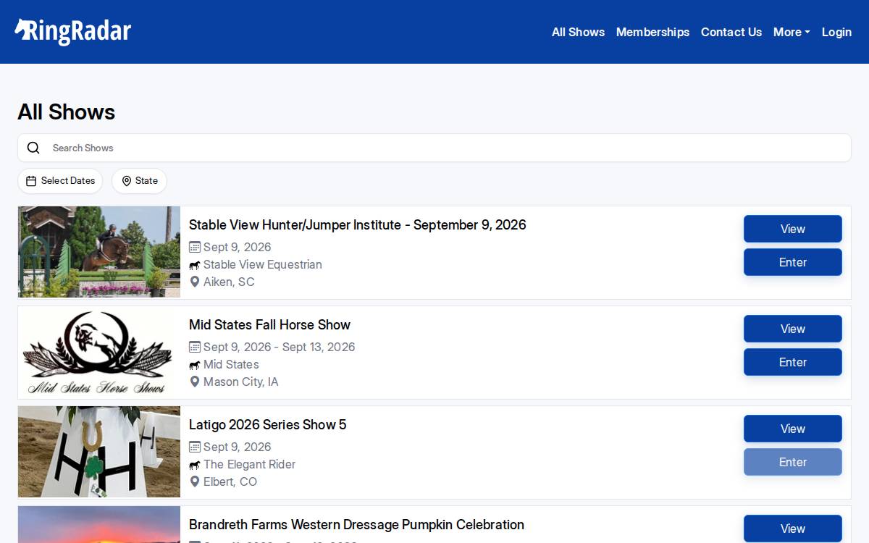Viewport: 869px width, 543px height.
Task: Open the Select Dates filter
Action: click(x=60, y=181)
